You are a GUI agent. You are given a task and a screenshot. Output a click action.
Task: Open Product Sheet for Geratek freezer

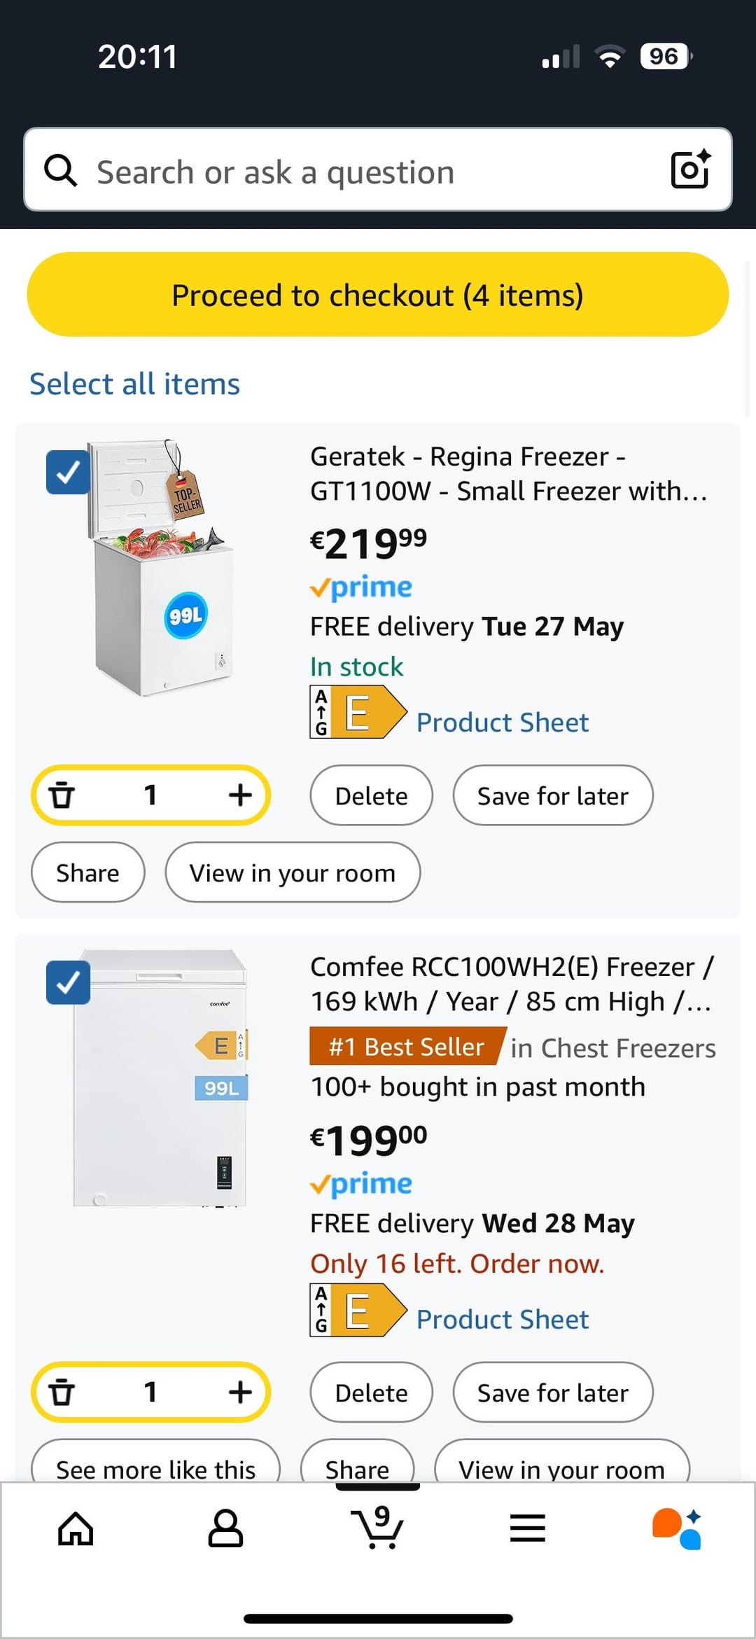[x=502, y=723]
